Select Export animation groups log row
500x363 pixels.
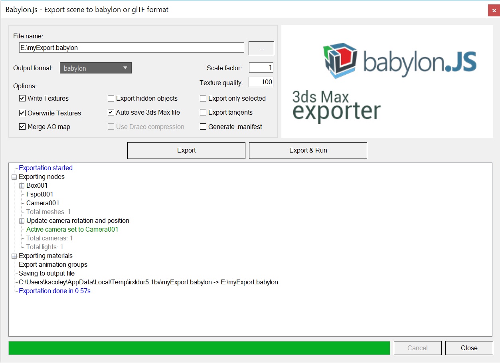[x=53, y=264]
